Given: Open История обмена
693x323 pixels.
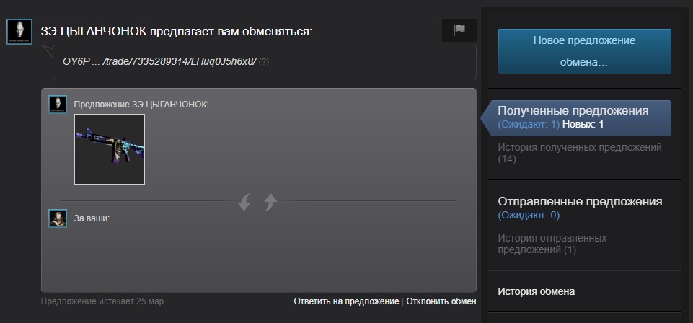Looking at the screenshot, I should (x=536, y=291).
